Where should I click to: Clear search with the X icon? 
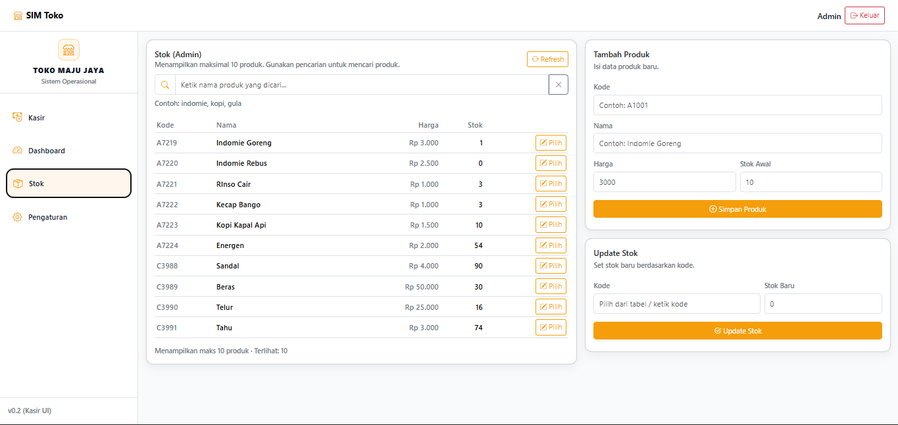[559, 85]
